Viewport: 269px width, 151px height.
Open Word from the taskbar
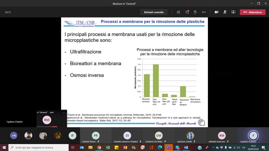(186, 148)
